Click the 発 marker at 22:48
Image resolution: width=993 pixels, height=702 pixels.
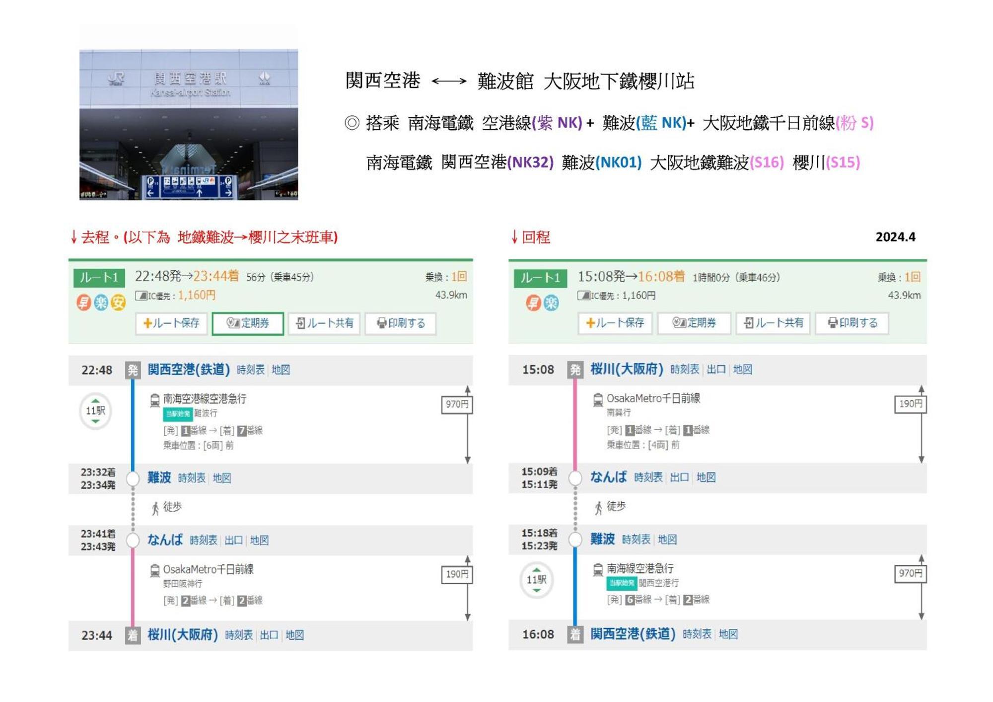click(x=133, y=370)
